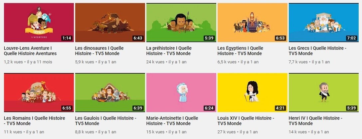Click the title link Les Égyptiens I Quelle Histoire
This screenshot has width=362, height=139.
coord(240,51)
